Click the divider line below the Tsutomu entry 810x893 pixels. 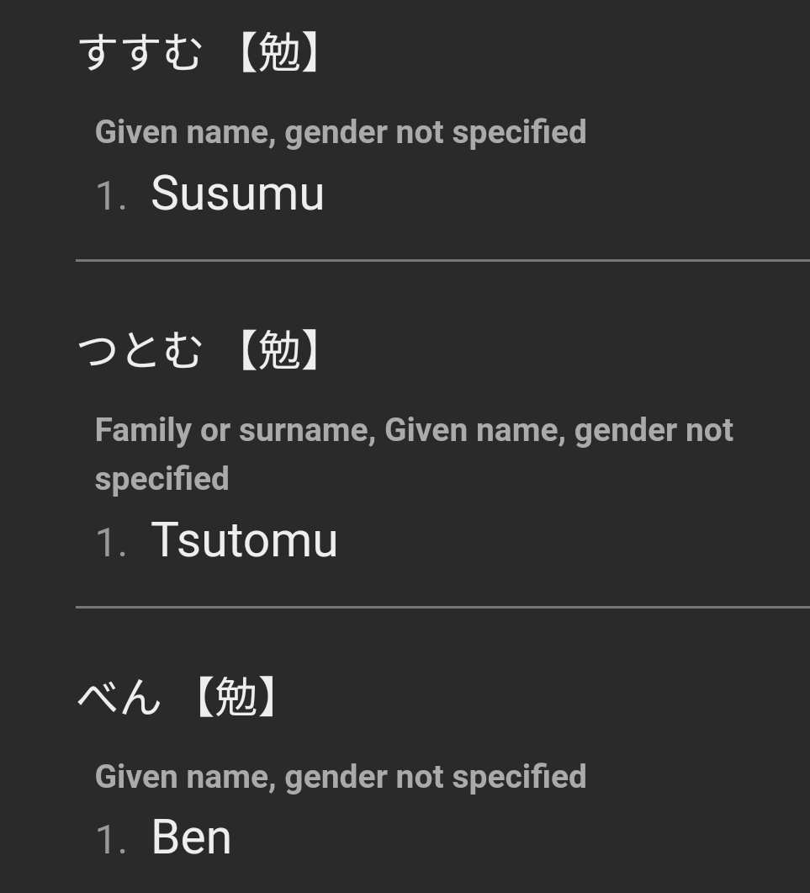(443, 607)
